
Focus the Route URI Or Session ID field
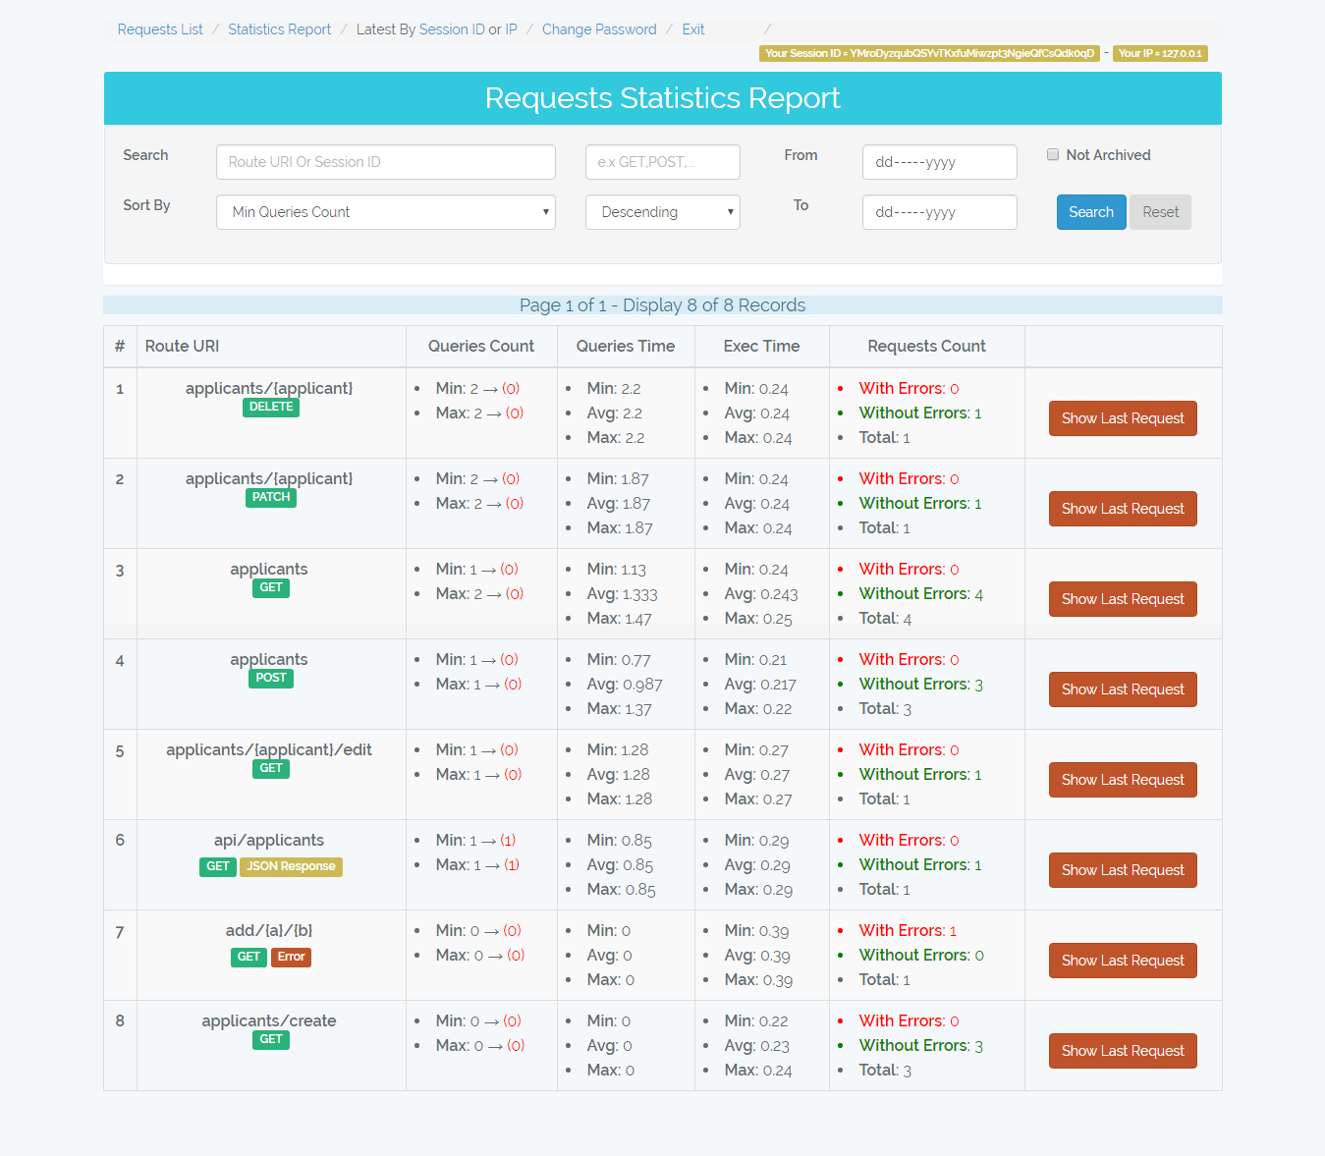pyautogui.click(x=385, y=162)
